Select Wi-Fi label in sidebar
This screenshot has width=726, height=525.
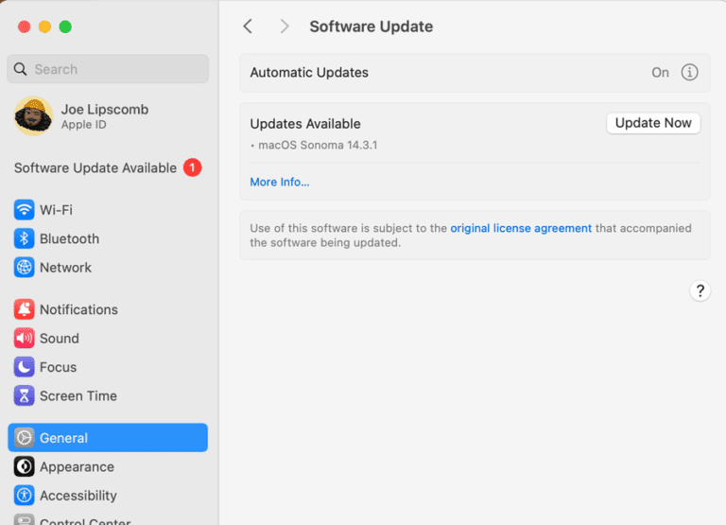point(56,210)
